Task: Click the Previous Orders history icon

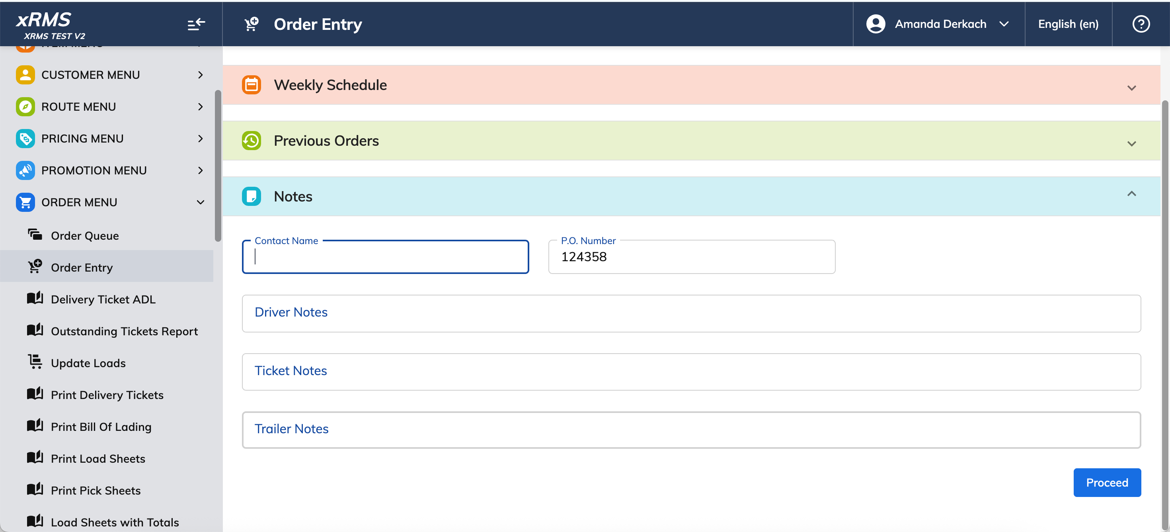Action: pos(251,141)
